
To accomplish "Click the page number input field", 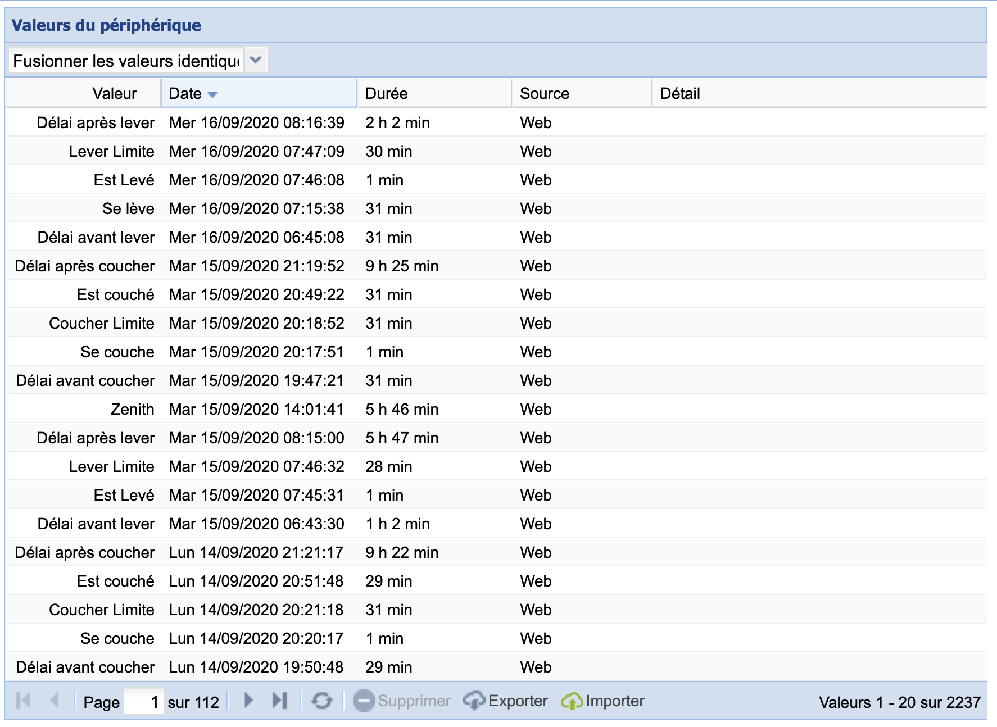I will 144,702.
